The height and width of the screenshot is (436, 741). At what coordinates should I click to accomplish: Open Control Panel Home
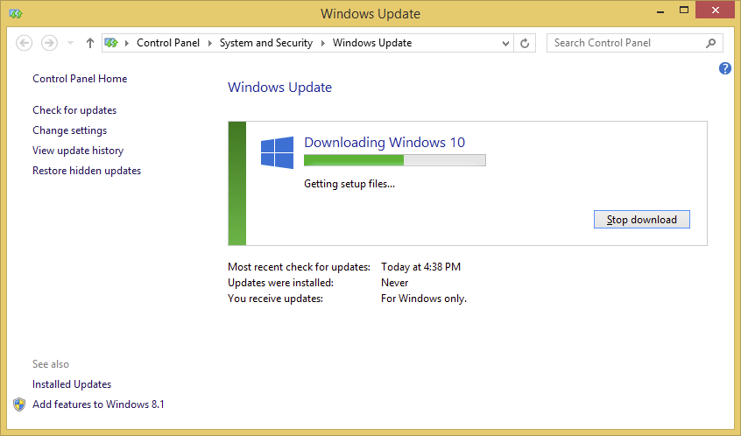click(80, 79)
